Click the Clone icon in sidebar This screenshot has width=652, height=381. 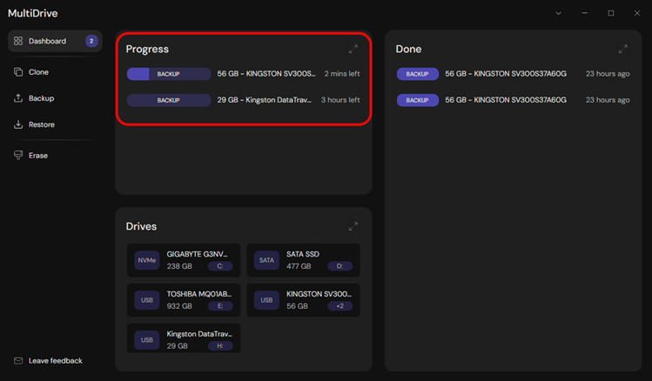click(x=18, y=72)
